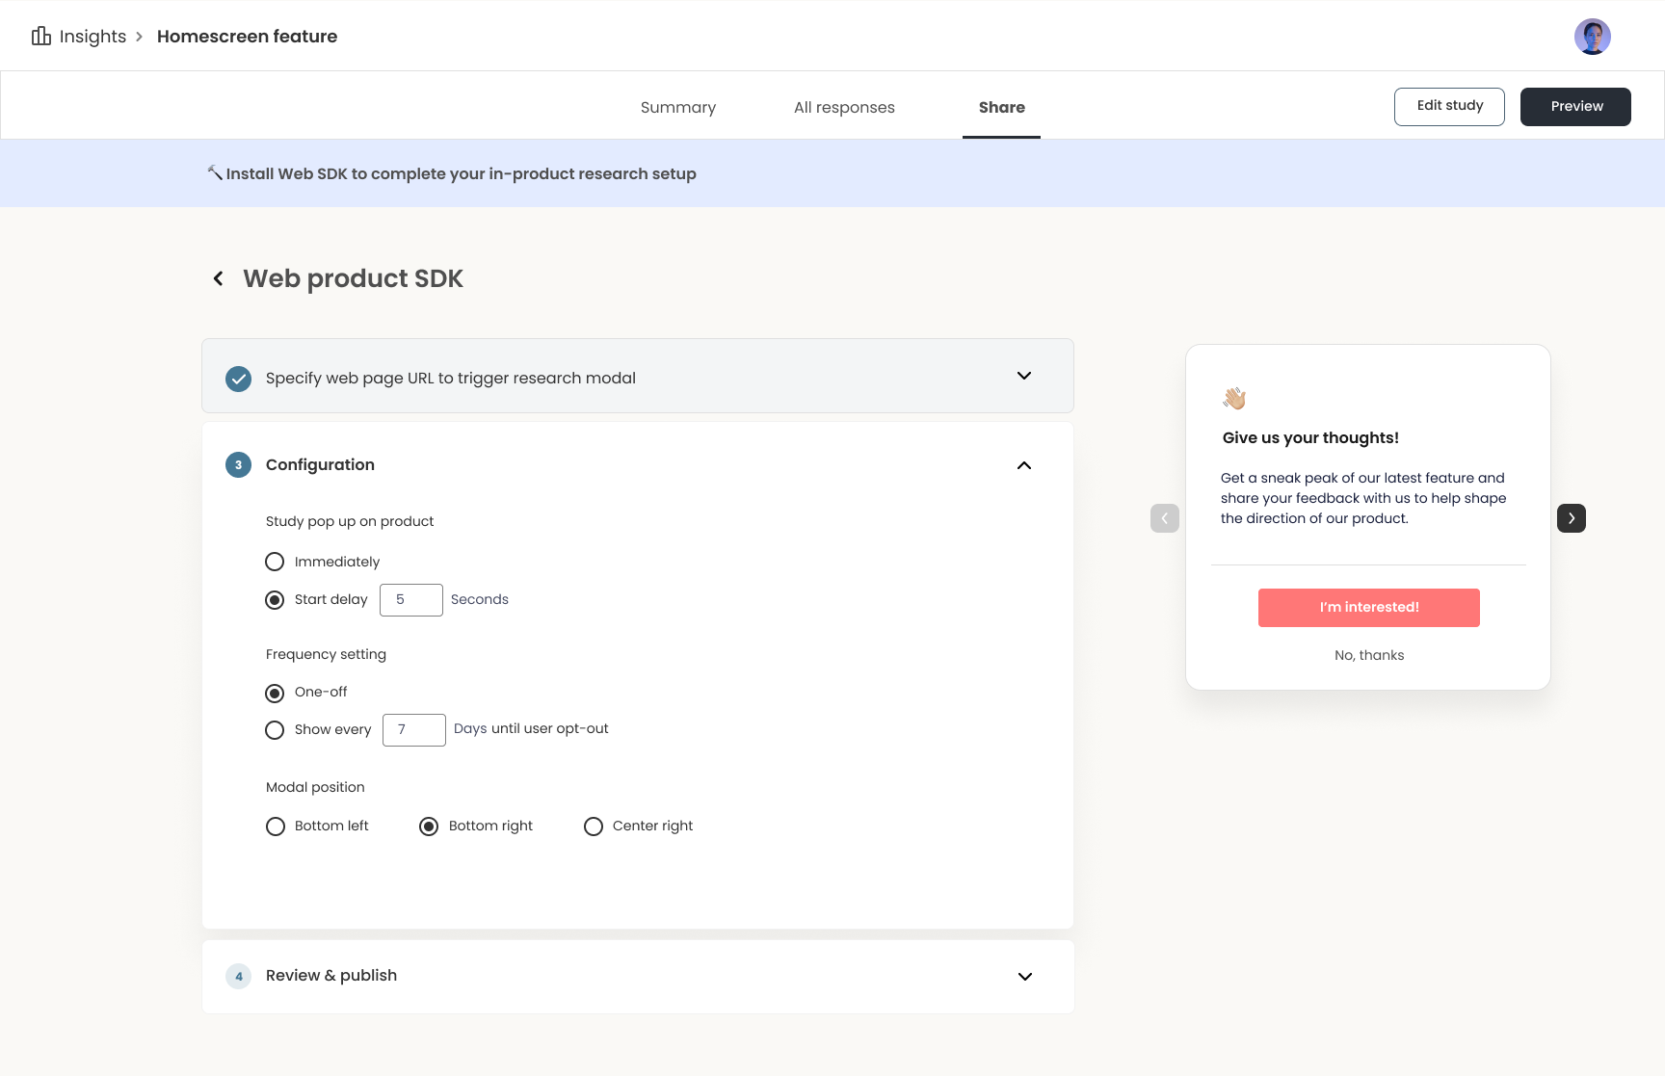Click the hammer icon in the SDK banner
The width and height of the screenshot is (1665, 1076).
coord(215,173)
